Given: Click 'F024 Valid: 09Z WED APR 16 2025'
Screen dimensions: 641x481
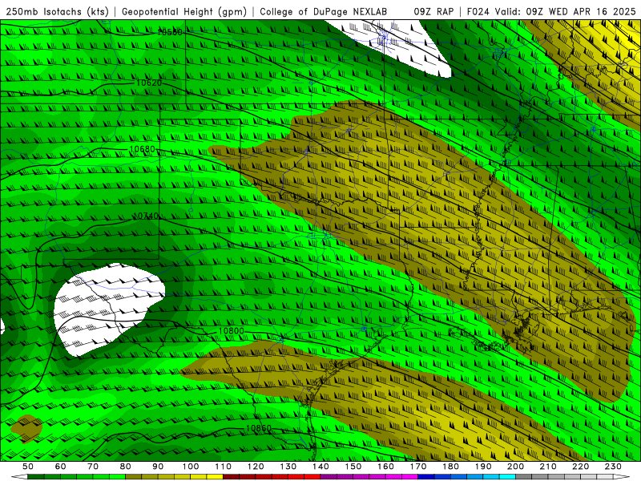Looking at the screenshot, I should click(551, 11).
